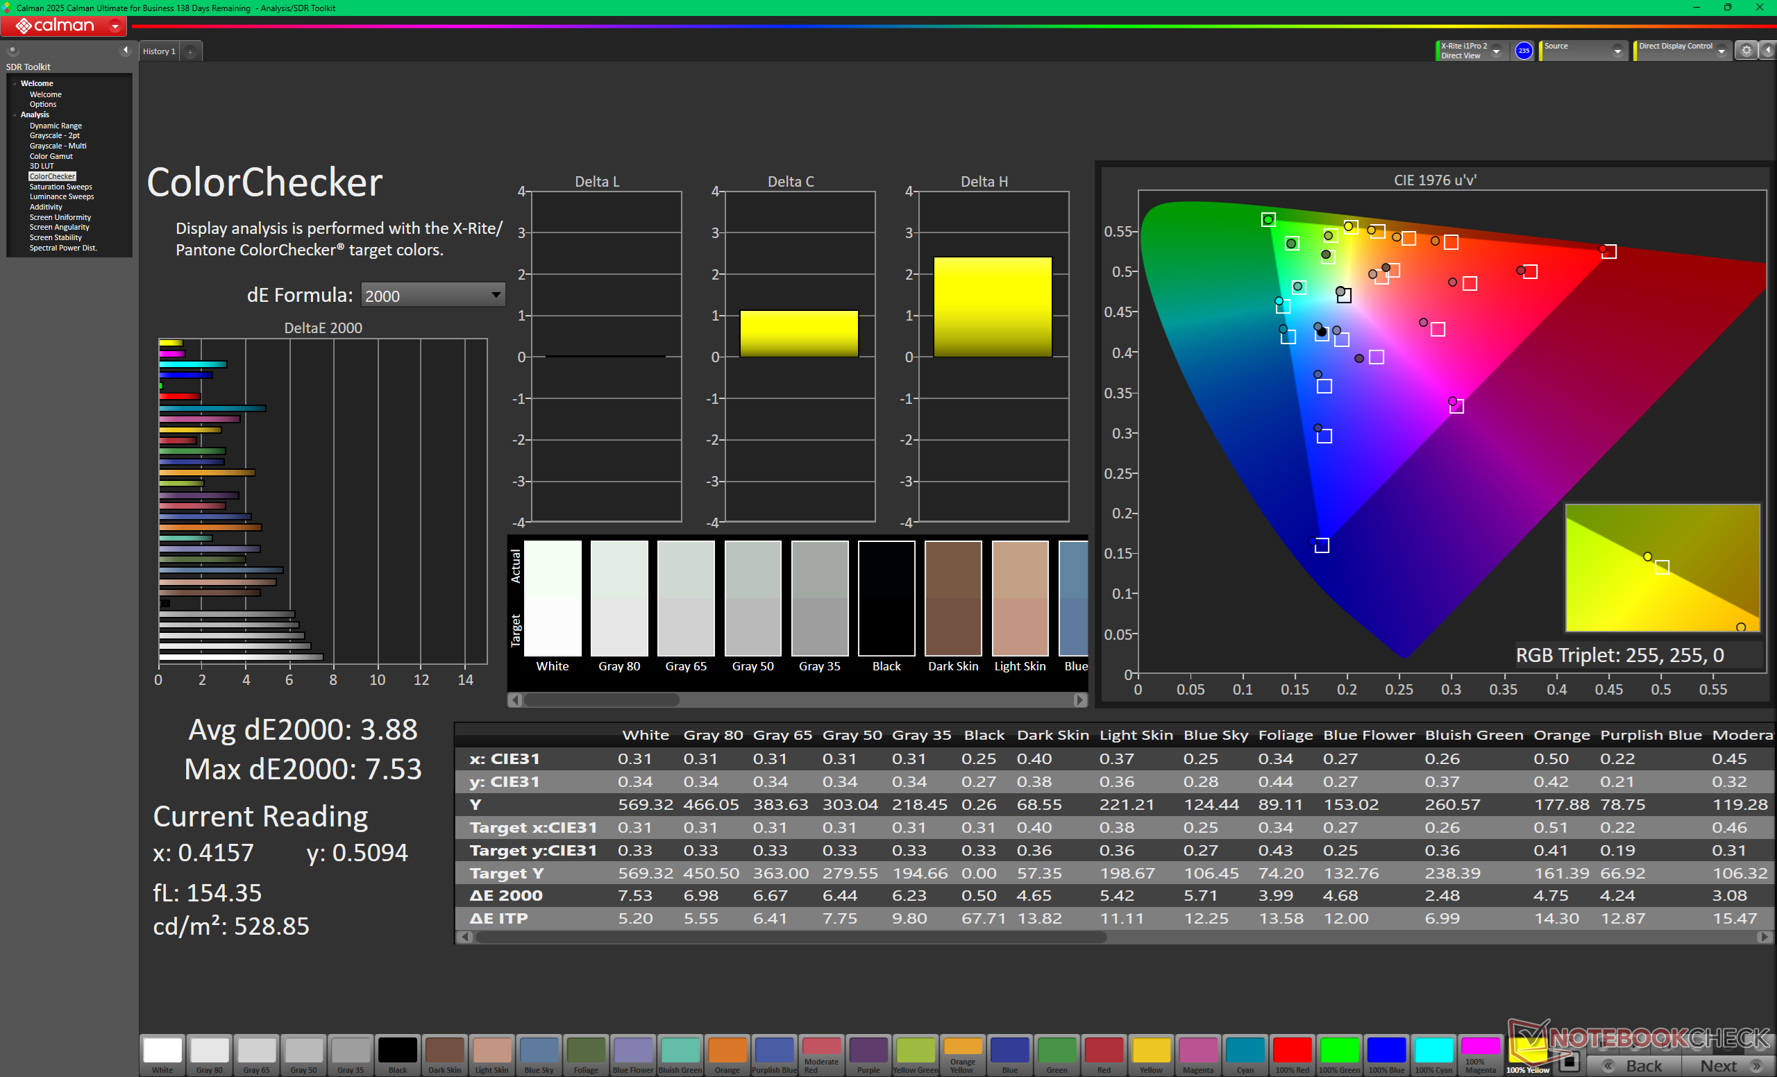Click the stop measurement square icon
Image resolution: width=1777 pixels, height=1077 pixels.
click(x=1569, y=1062)
